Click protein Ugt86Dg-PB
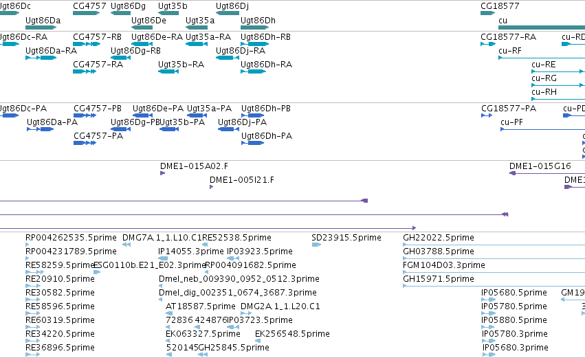 [135, 122]
